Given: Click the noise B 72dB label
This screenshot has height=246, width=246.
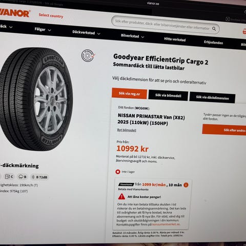Looking at the screenshot, I should [39, 177].
